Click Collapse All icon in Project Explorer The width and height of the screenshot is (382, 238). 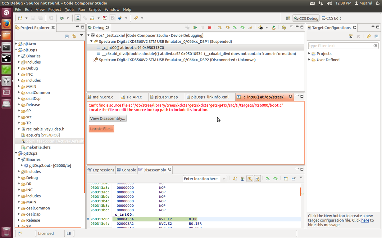pyautogui.click(x=67, y=36)
